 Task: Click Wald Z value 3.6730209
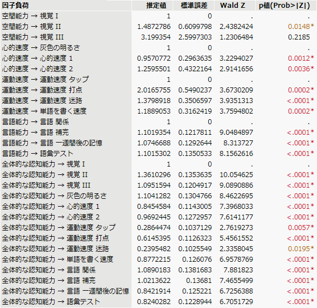point(236,90)
